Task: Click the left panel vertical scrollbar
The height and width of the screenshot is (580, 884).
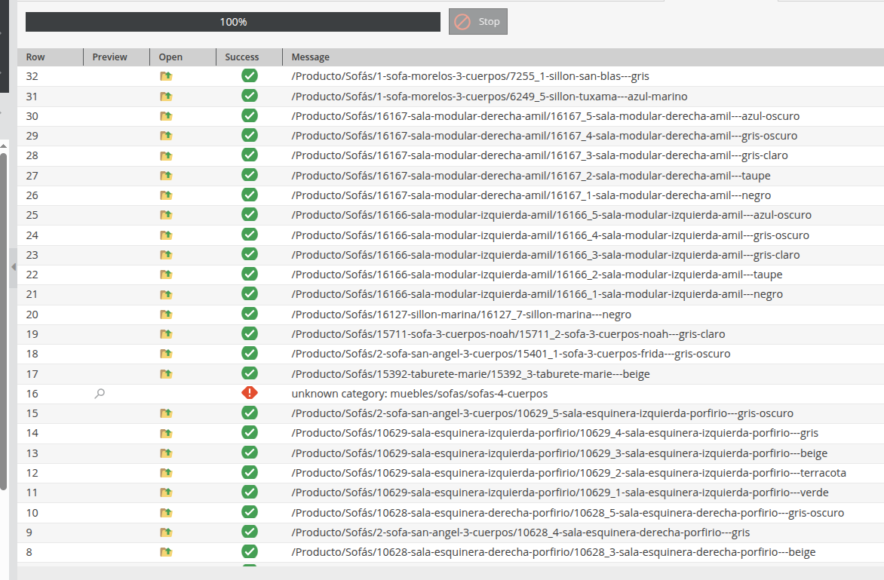Action: (x=4, y=317)
